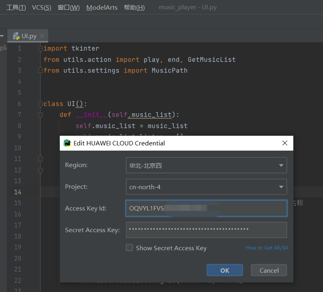This screenshot has height=292, width=323.
Task: Toggle the import fold end marker at line 3
Action: pyautogui.click(x=41, y=70)
